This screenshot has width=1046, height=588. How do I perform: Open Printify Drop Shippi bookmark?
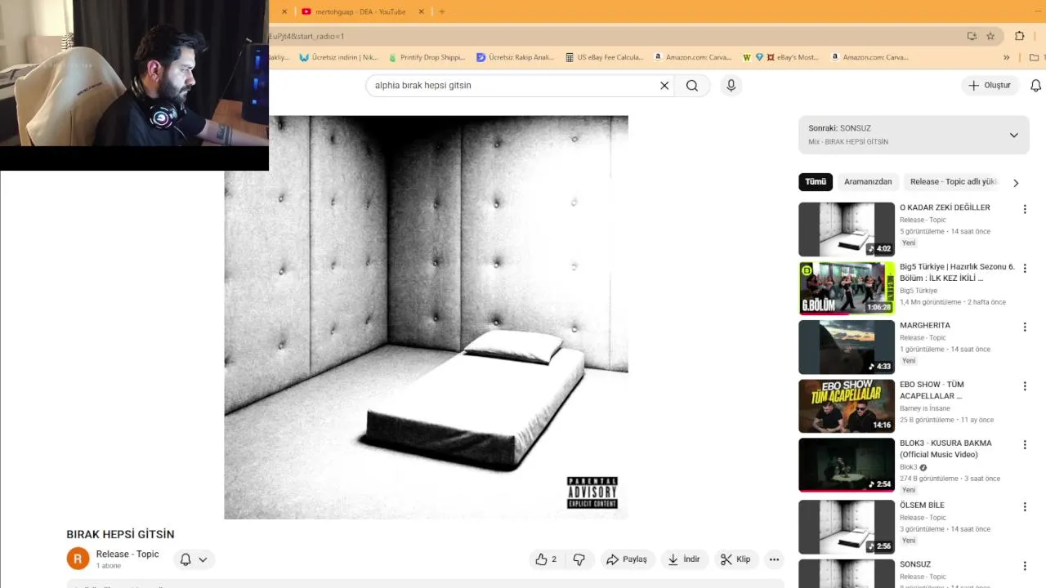click(427, 57)
